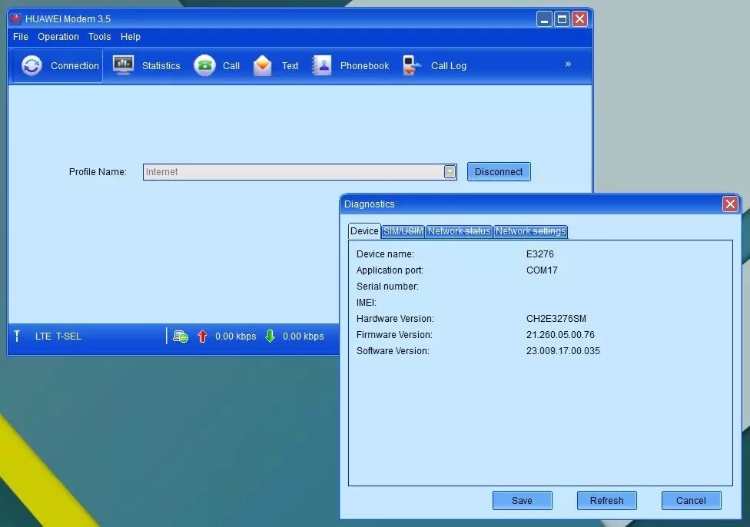The image size is (750, 527).
Task: Click the COM17 application port value
Action: point(542,270)
